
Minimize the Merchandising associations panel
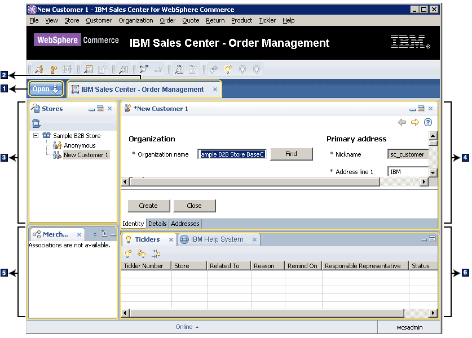tap(113, 234)
